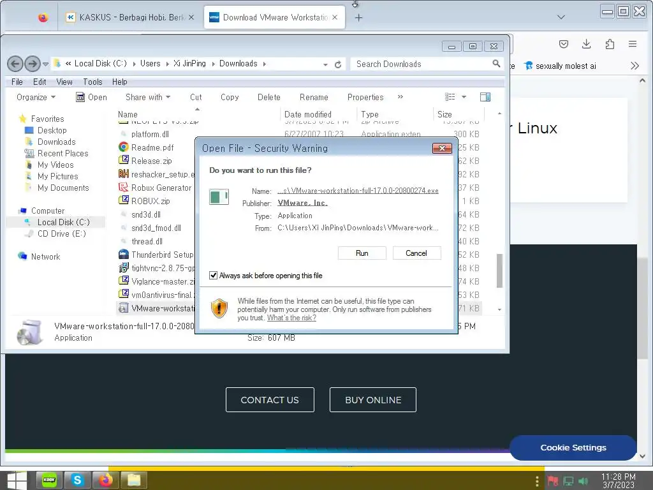653x490 pixels.
Task: Click the Explorer Back arrow button
Action: coord(15,64)
